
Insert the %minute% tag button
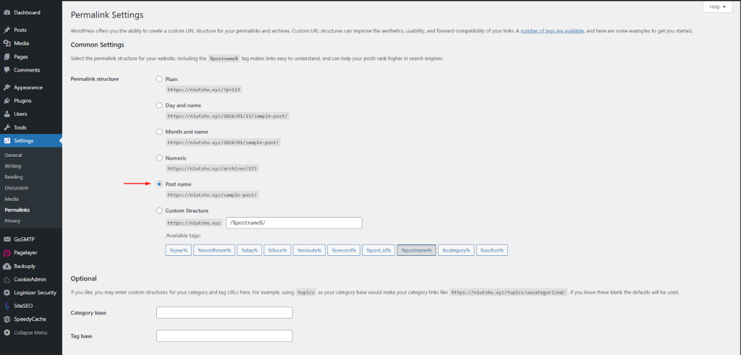click(309, 250)
